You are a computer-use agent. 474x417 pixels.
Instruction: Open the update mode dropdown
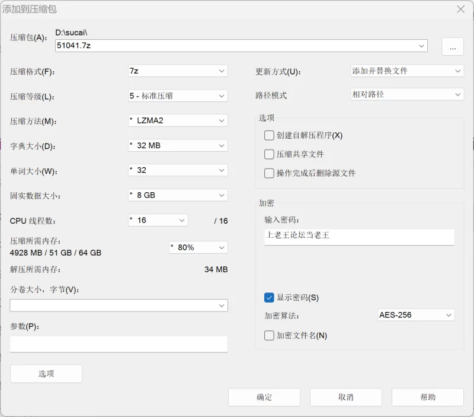click(407, 71)
